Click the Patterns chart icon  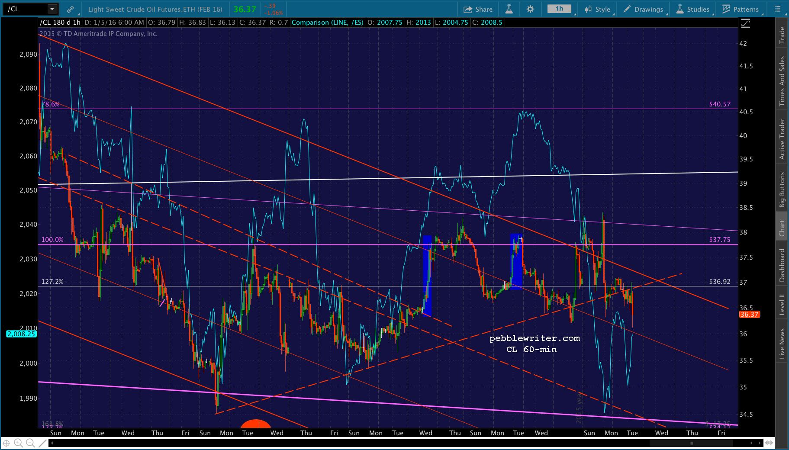[726, 9]
